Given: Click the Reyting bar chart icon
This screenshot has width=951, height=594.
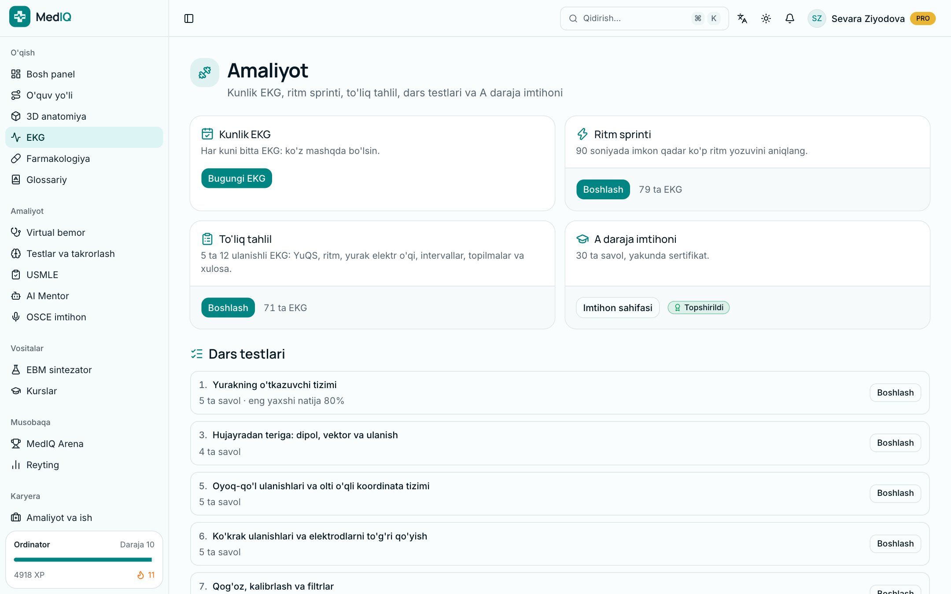Looking at the screenshot, I should (x=16, y=465).
